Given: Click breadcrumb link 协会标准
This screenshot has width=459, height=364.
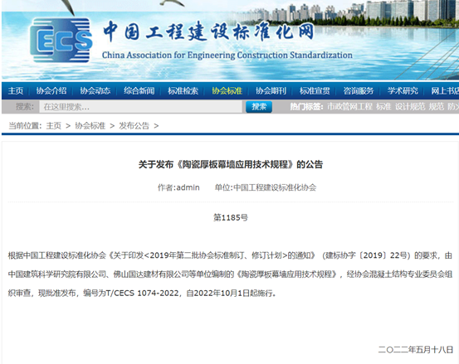Looking at the screenshot, I should [x=90, y=126].
